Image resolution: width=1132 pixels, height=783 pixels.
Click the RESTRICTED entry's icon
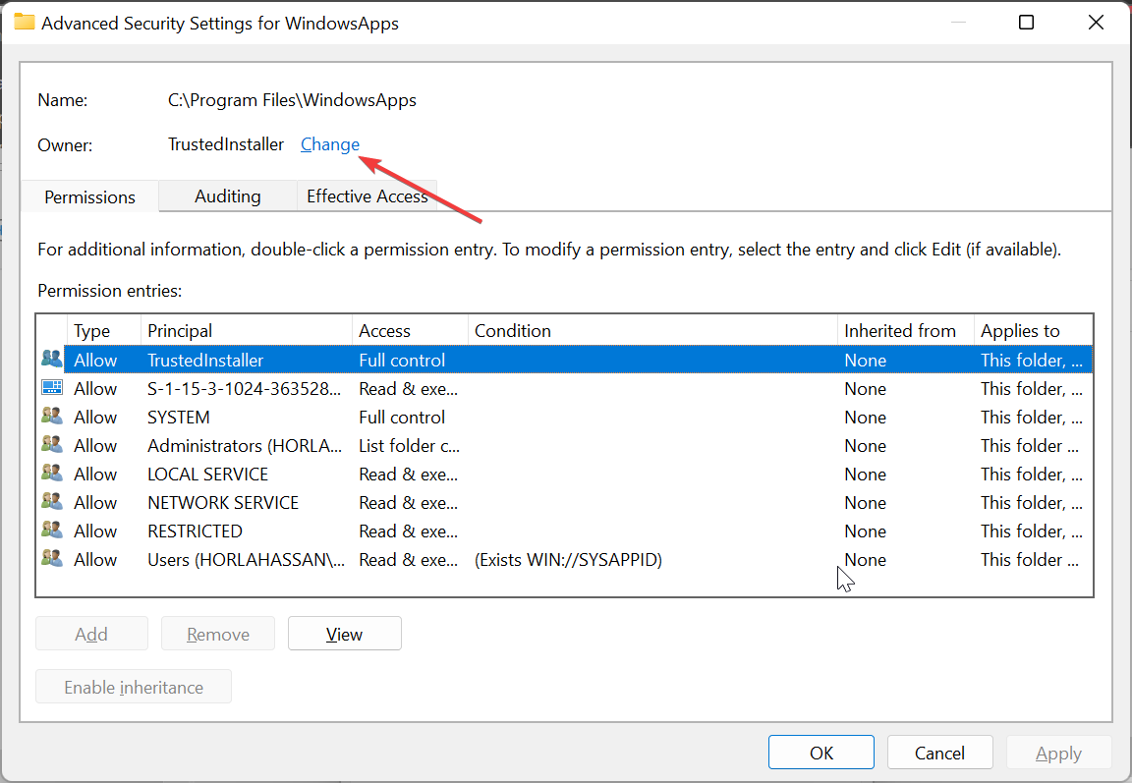pos(51,531)
